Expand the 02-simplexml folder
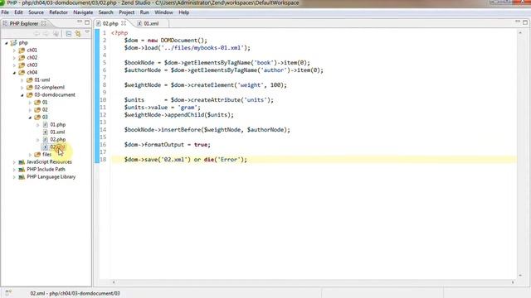The width and height of the screenshot is (531, 298). (22, 88)
